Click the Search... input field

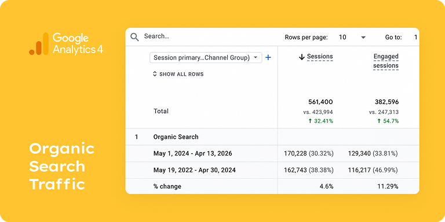(156, 36)
